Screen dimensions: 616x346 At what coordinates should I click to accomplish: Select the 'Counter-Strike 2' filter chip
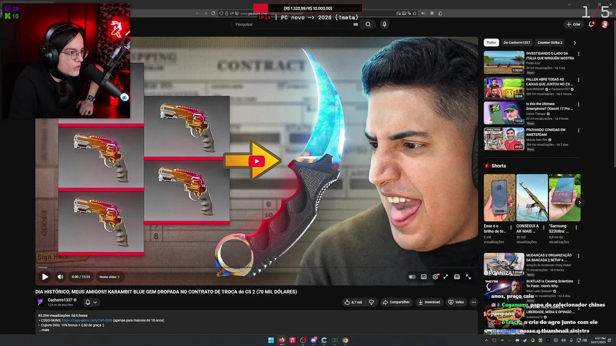tap(550, 43)
